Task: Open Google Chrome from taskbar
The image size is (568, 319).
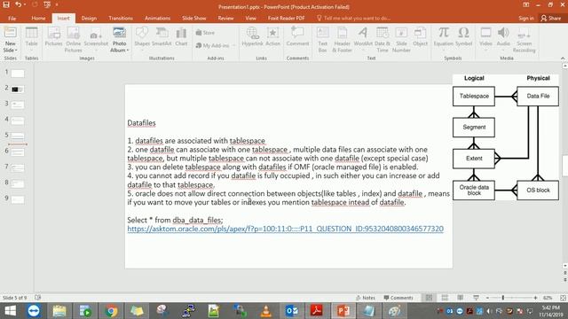Action: point(111,311)
